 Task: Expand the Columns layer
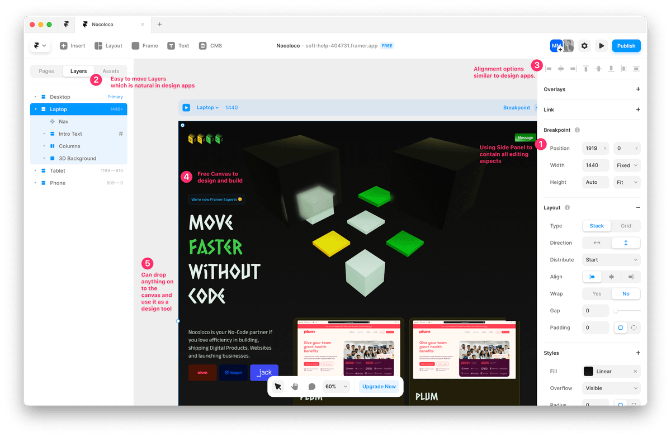click(44, 146)
